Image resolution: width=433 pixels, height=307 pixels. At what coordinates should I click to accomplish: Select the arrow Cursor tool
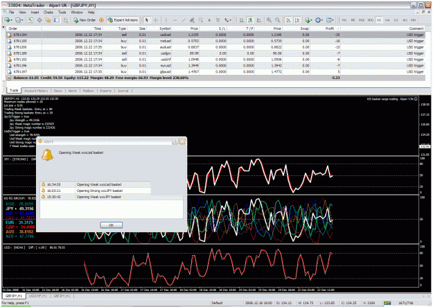tap(147, 20)
